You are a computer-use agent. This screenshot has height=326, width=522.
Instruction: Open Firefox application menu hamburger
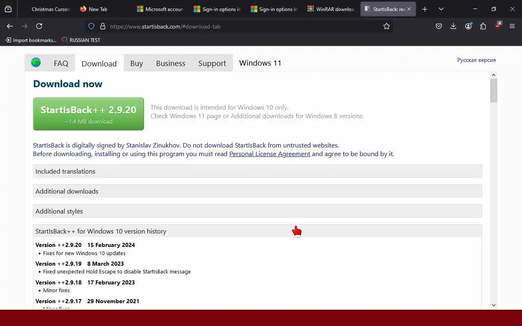(x=512, y=26)
